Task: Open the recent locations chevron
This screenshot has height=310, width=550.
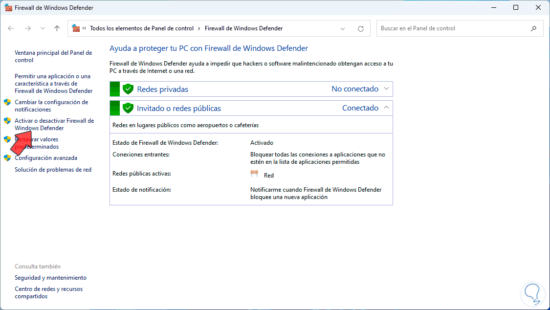Action: point(43,28)
